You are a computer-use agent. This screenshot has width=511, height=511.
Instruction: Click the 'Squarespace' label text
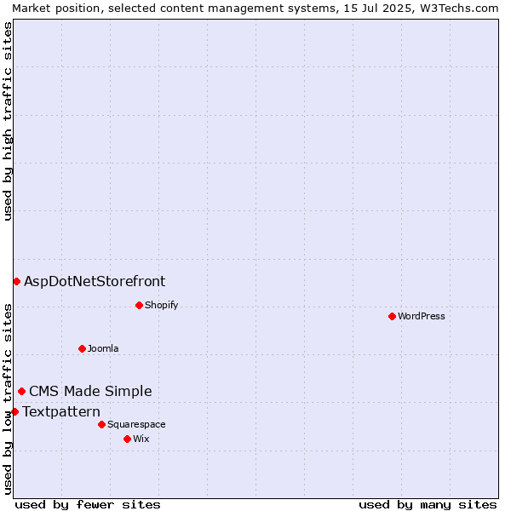coord(136,424)
